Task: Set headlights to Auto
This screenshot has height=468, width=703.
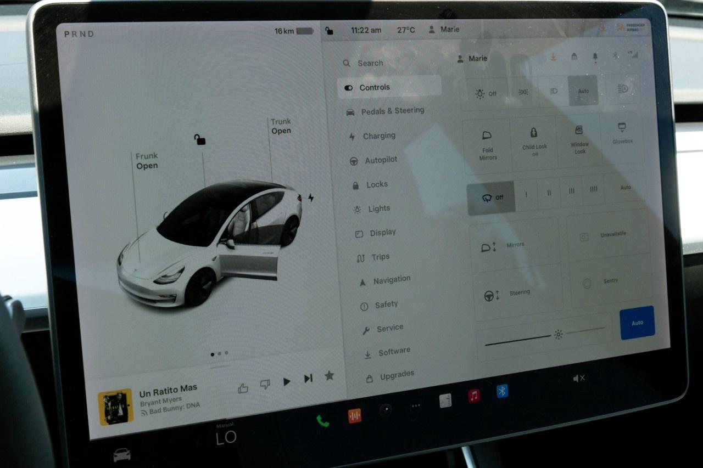Action: [x=583, y=91]
